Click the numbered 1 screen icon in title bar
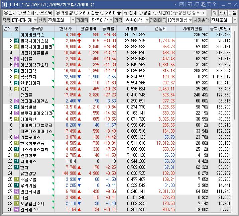Image resolution: width=239 pixels, height=216 pixels. pyautogui.click(x=4, y=5)
